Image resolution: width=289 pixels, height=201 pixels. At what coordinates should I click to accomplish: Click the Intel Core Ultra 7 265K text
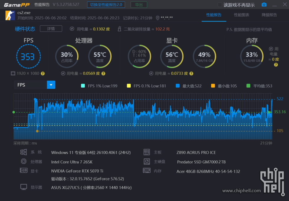(x=72, y=162)
